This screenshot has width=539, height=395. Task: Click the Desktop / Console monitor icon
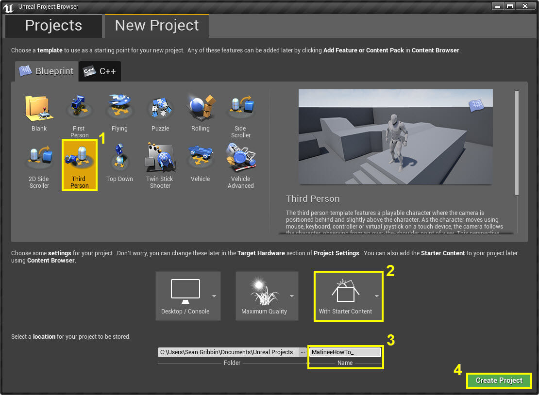[185, 291]
